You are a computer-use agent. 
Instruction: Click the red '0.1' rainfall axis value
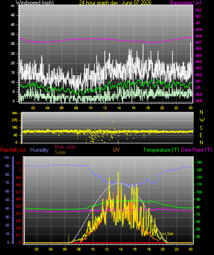[x=18, y=235]
